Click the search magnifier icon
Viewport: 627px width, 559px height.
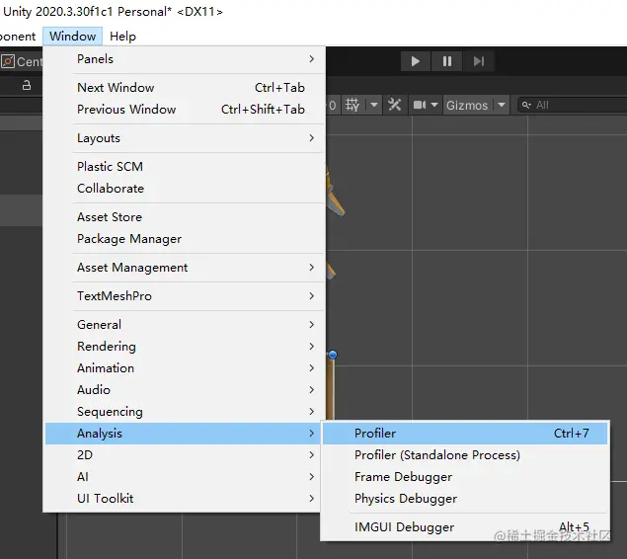pyautogui.click(x=526, y=105)
